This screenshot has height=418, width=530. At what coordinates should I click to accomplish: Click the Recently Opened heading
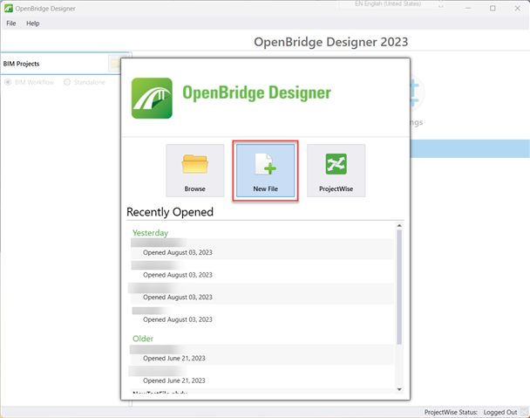[x=170, y=212]
